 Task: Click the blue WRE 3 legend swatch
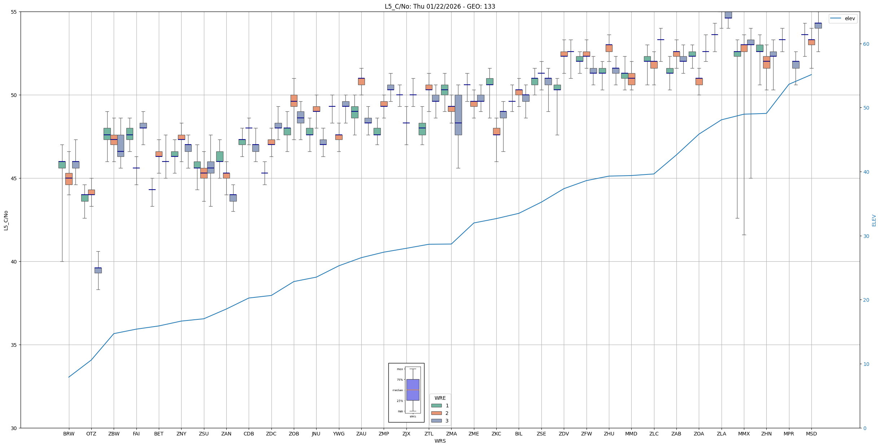pos(436,421)
